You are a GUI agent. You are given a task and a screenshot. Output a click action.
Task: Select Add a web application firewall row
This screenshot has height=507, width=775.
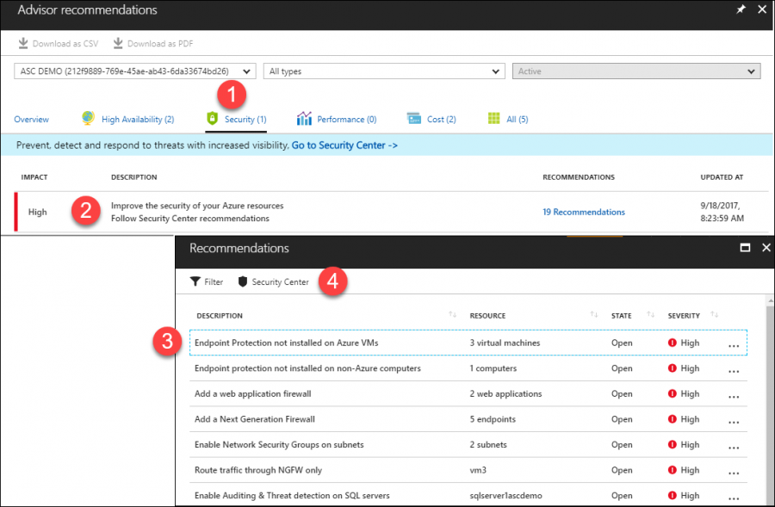(x=468, y=394)
